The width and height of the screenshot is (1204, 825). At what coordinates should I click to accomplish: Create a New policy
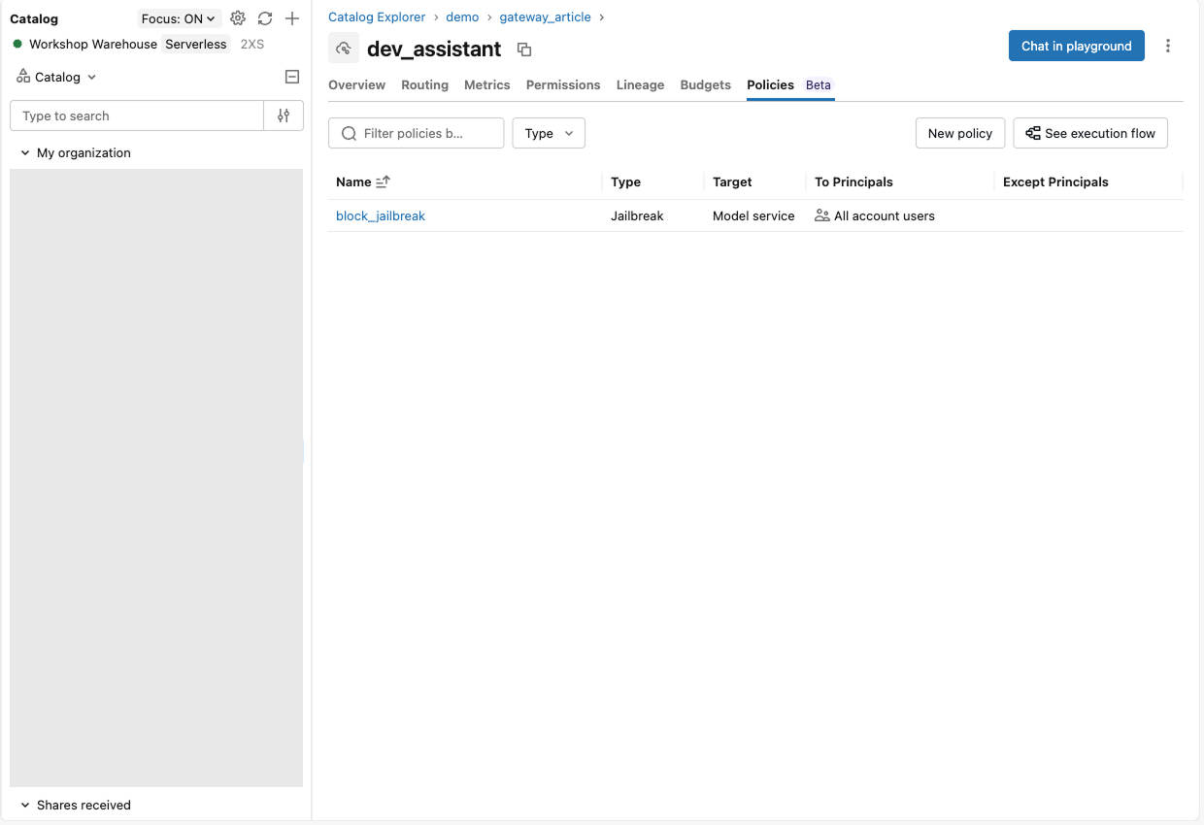coord(960,133)
